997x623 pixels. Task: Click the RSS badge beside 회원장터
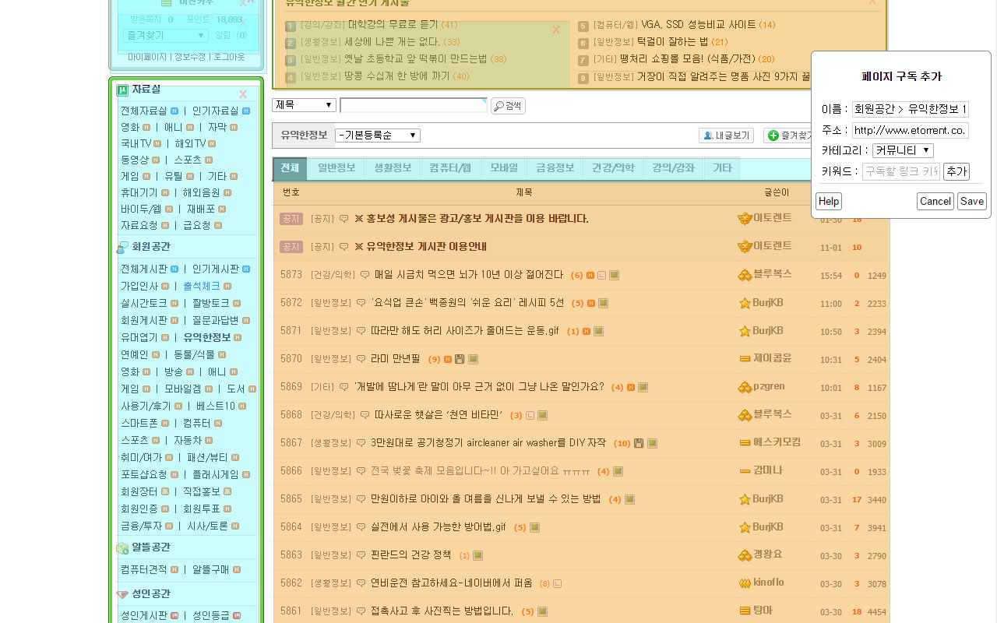tap(164, 491)
